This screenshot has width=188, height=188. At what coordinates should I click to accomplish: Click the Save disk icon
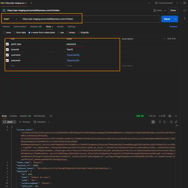155,10
